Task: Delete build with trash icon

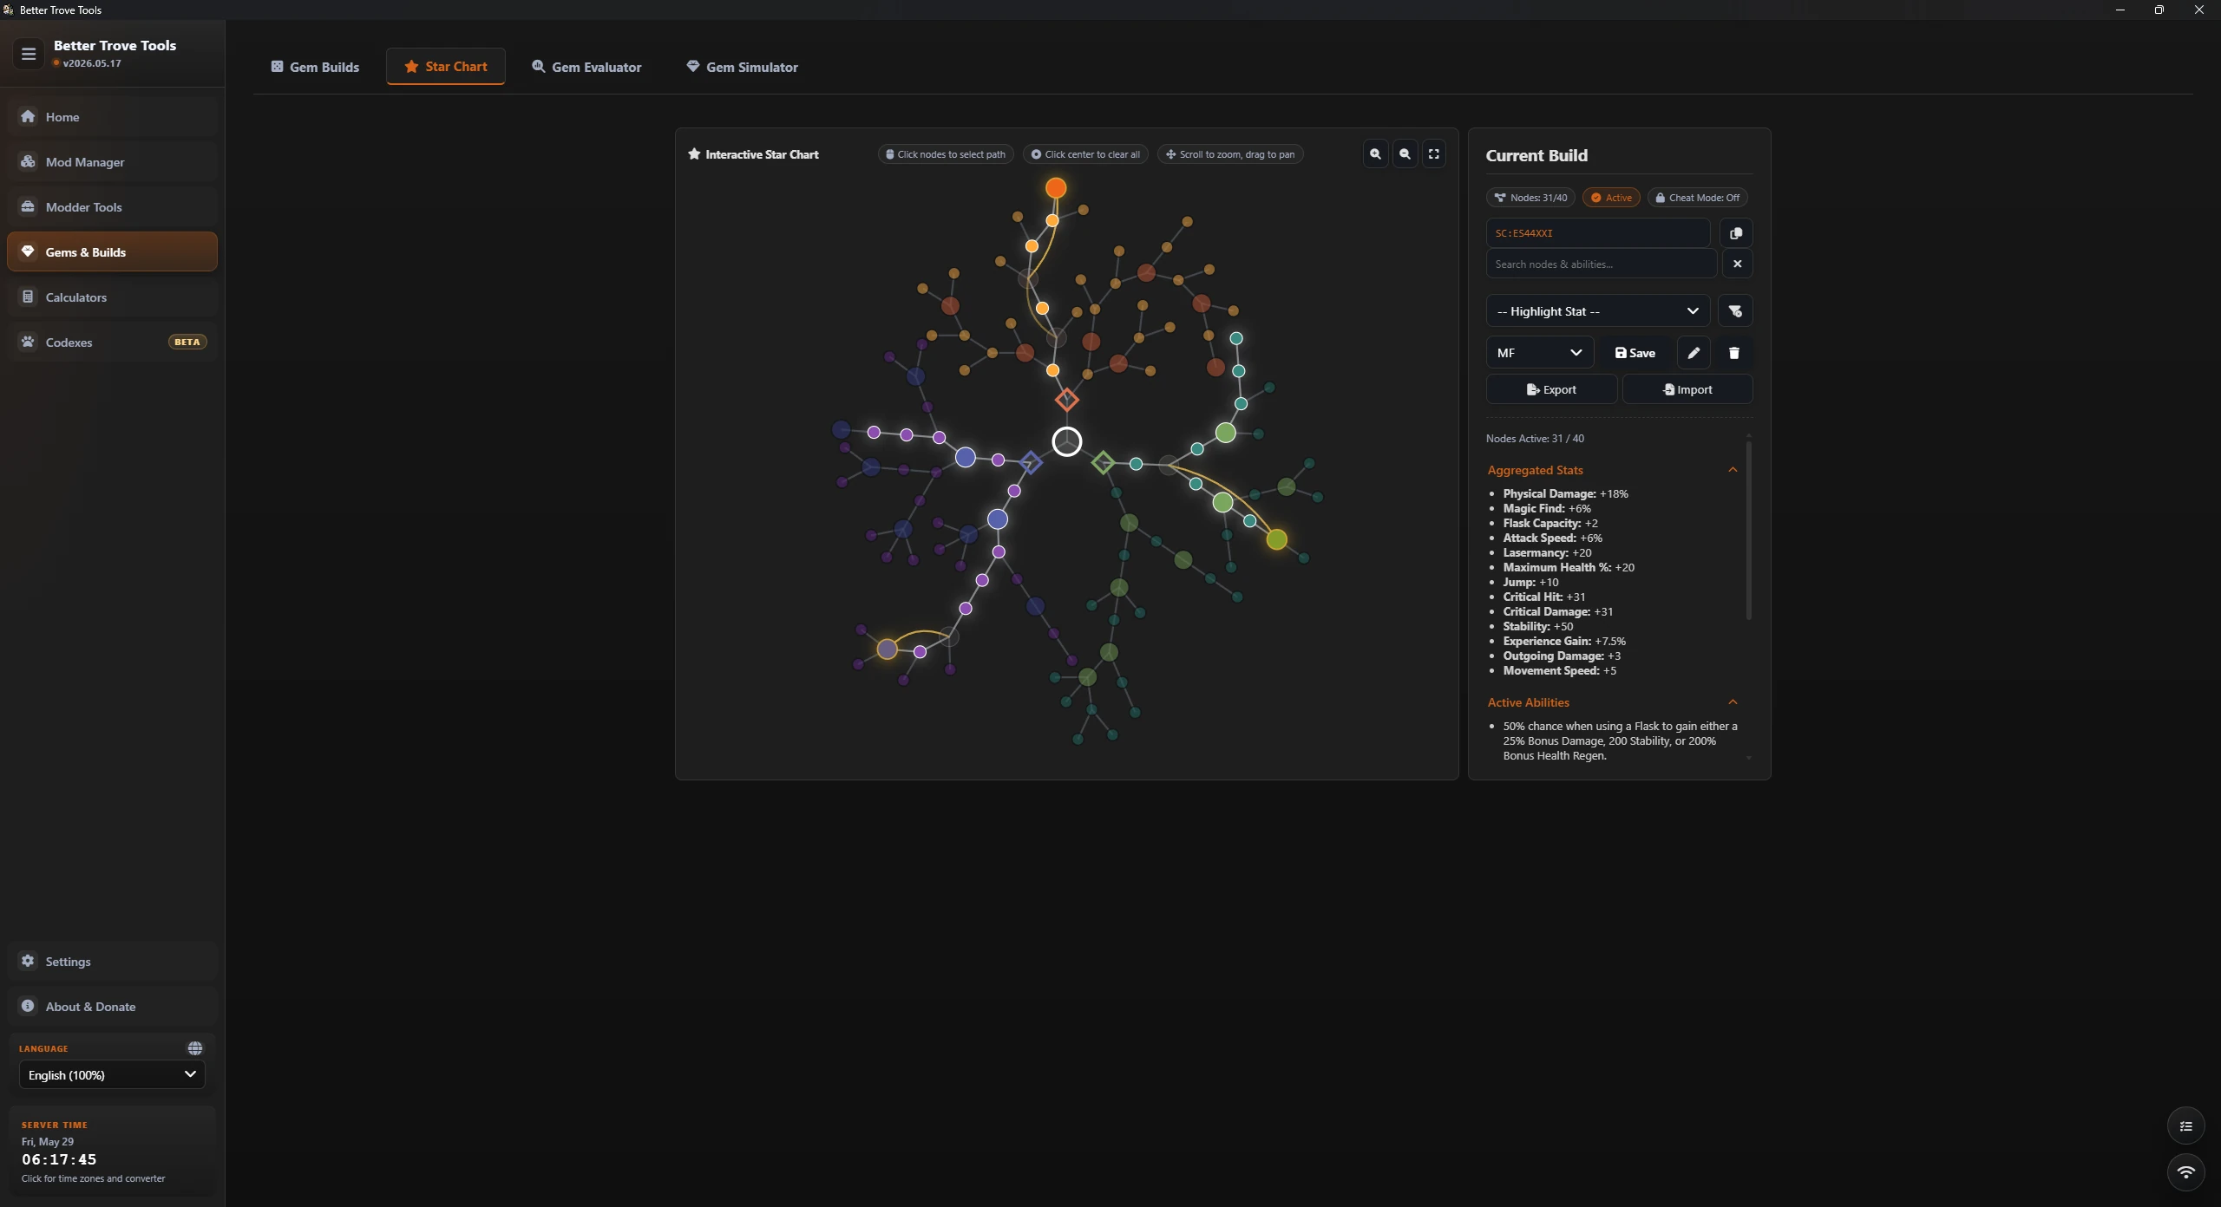Action: [x=1734, y=353]
